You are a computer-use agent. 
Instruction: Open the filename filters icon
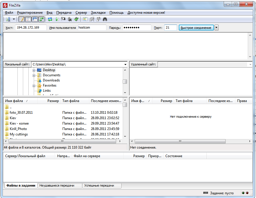click(x=85, y=19)
